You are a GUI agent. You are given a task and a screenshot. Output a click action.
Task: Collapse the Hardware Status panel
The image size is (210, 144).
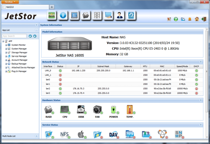click(201, 100)
